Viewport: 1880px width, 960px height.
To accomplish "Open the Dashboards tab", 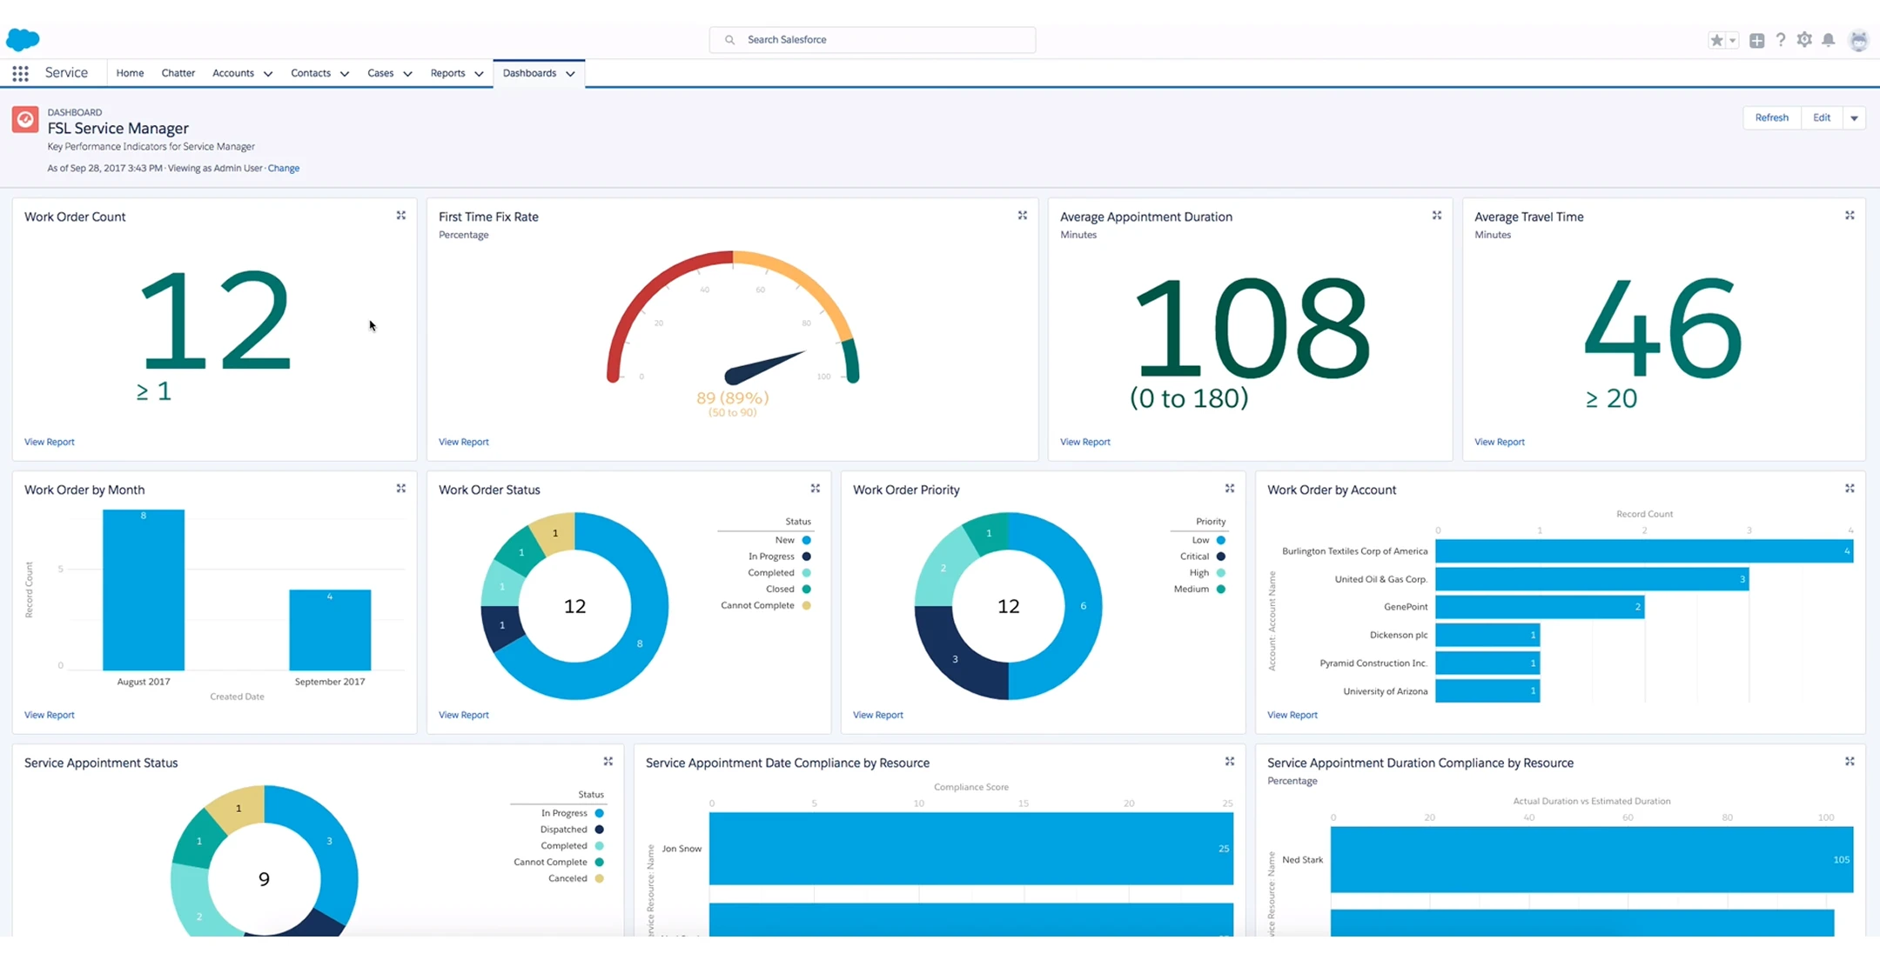I will [x=529, y=73].
